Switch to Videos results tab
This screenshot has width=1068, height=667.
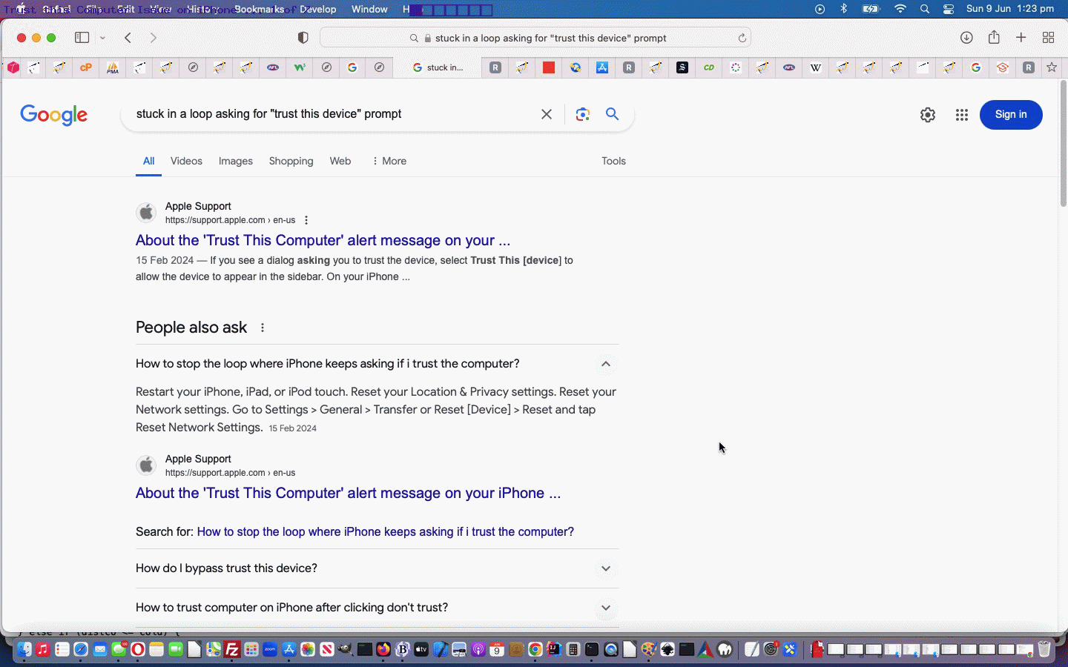[186, 161]
